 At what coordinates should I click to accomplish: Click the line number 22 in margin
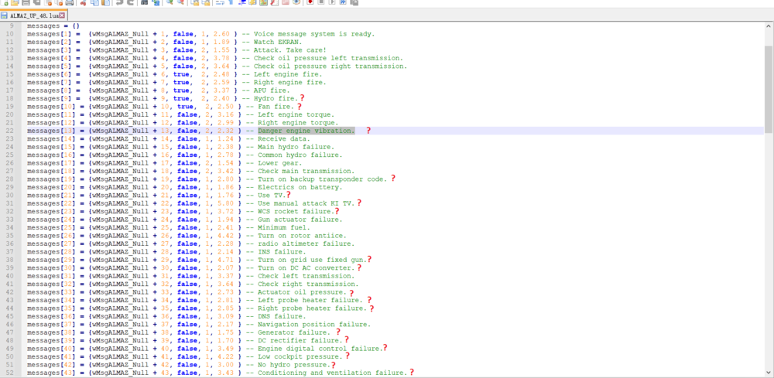coord(9,131)
